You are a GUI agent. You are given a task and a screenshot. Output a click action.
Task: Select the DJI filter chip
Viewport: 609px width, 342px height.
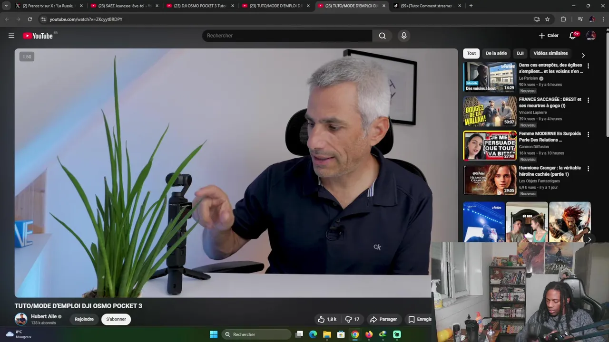[x=520, y=53]
